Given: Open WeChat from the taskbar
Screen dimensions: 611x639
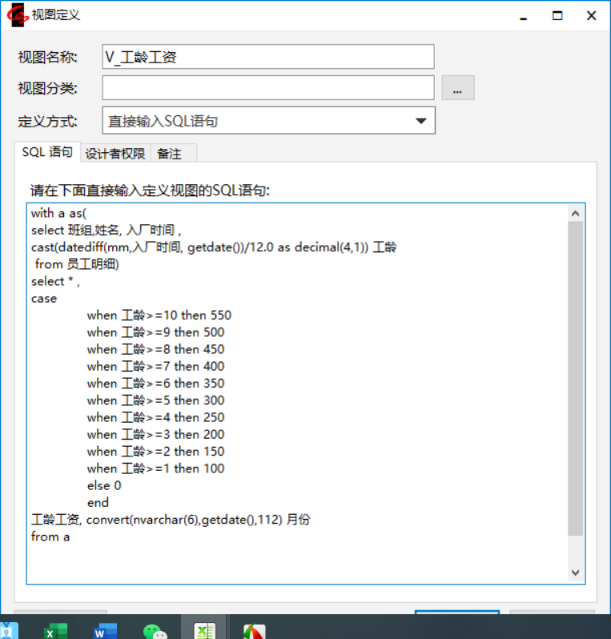Looking at the screenshot, I should tap(155, 631).
